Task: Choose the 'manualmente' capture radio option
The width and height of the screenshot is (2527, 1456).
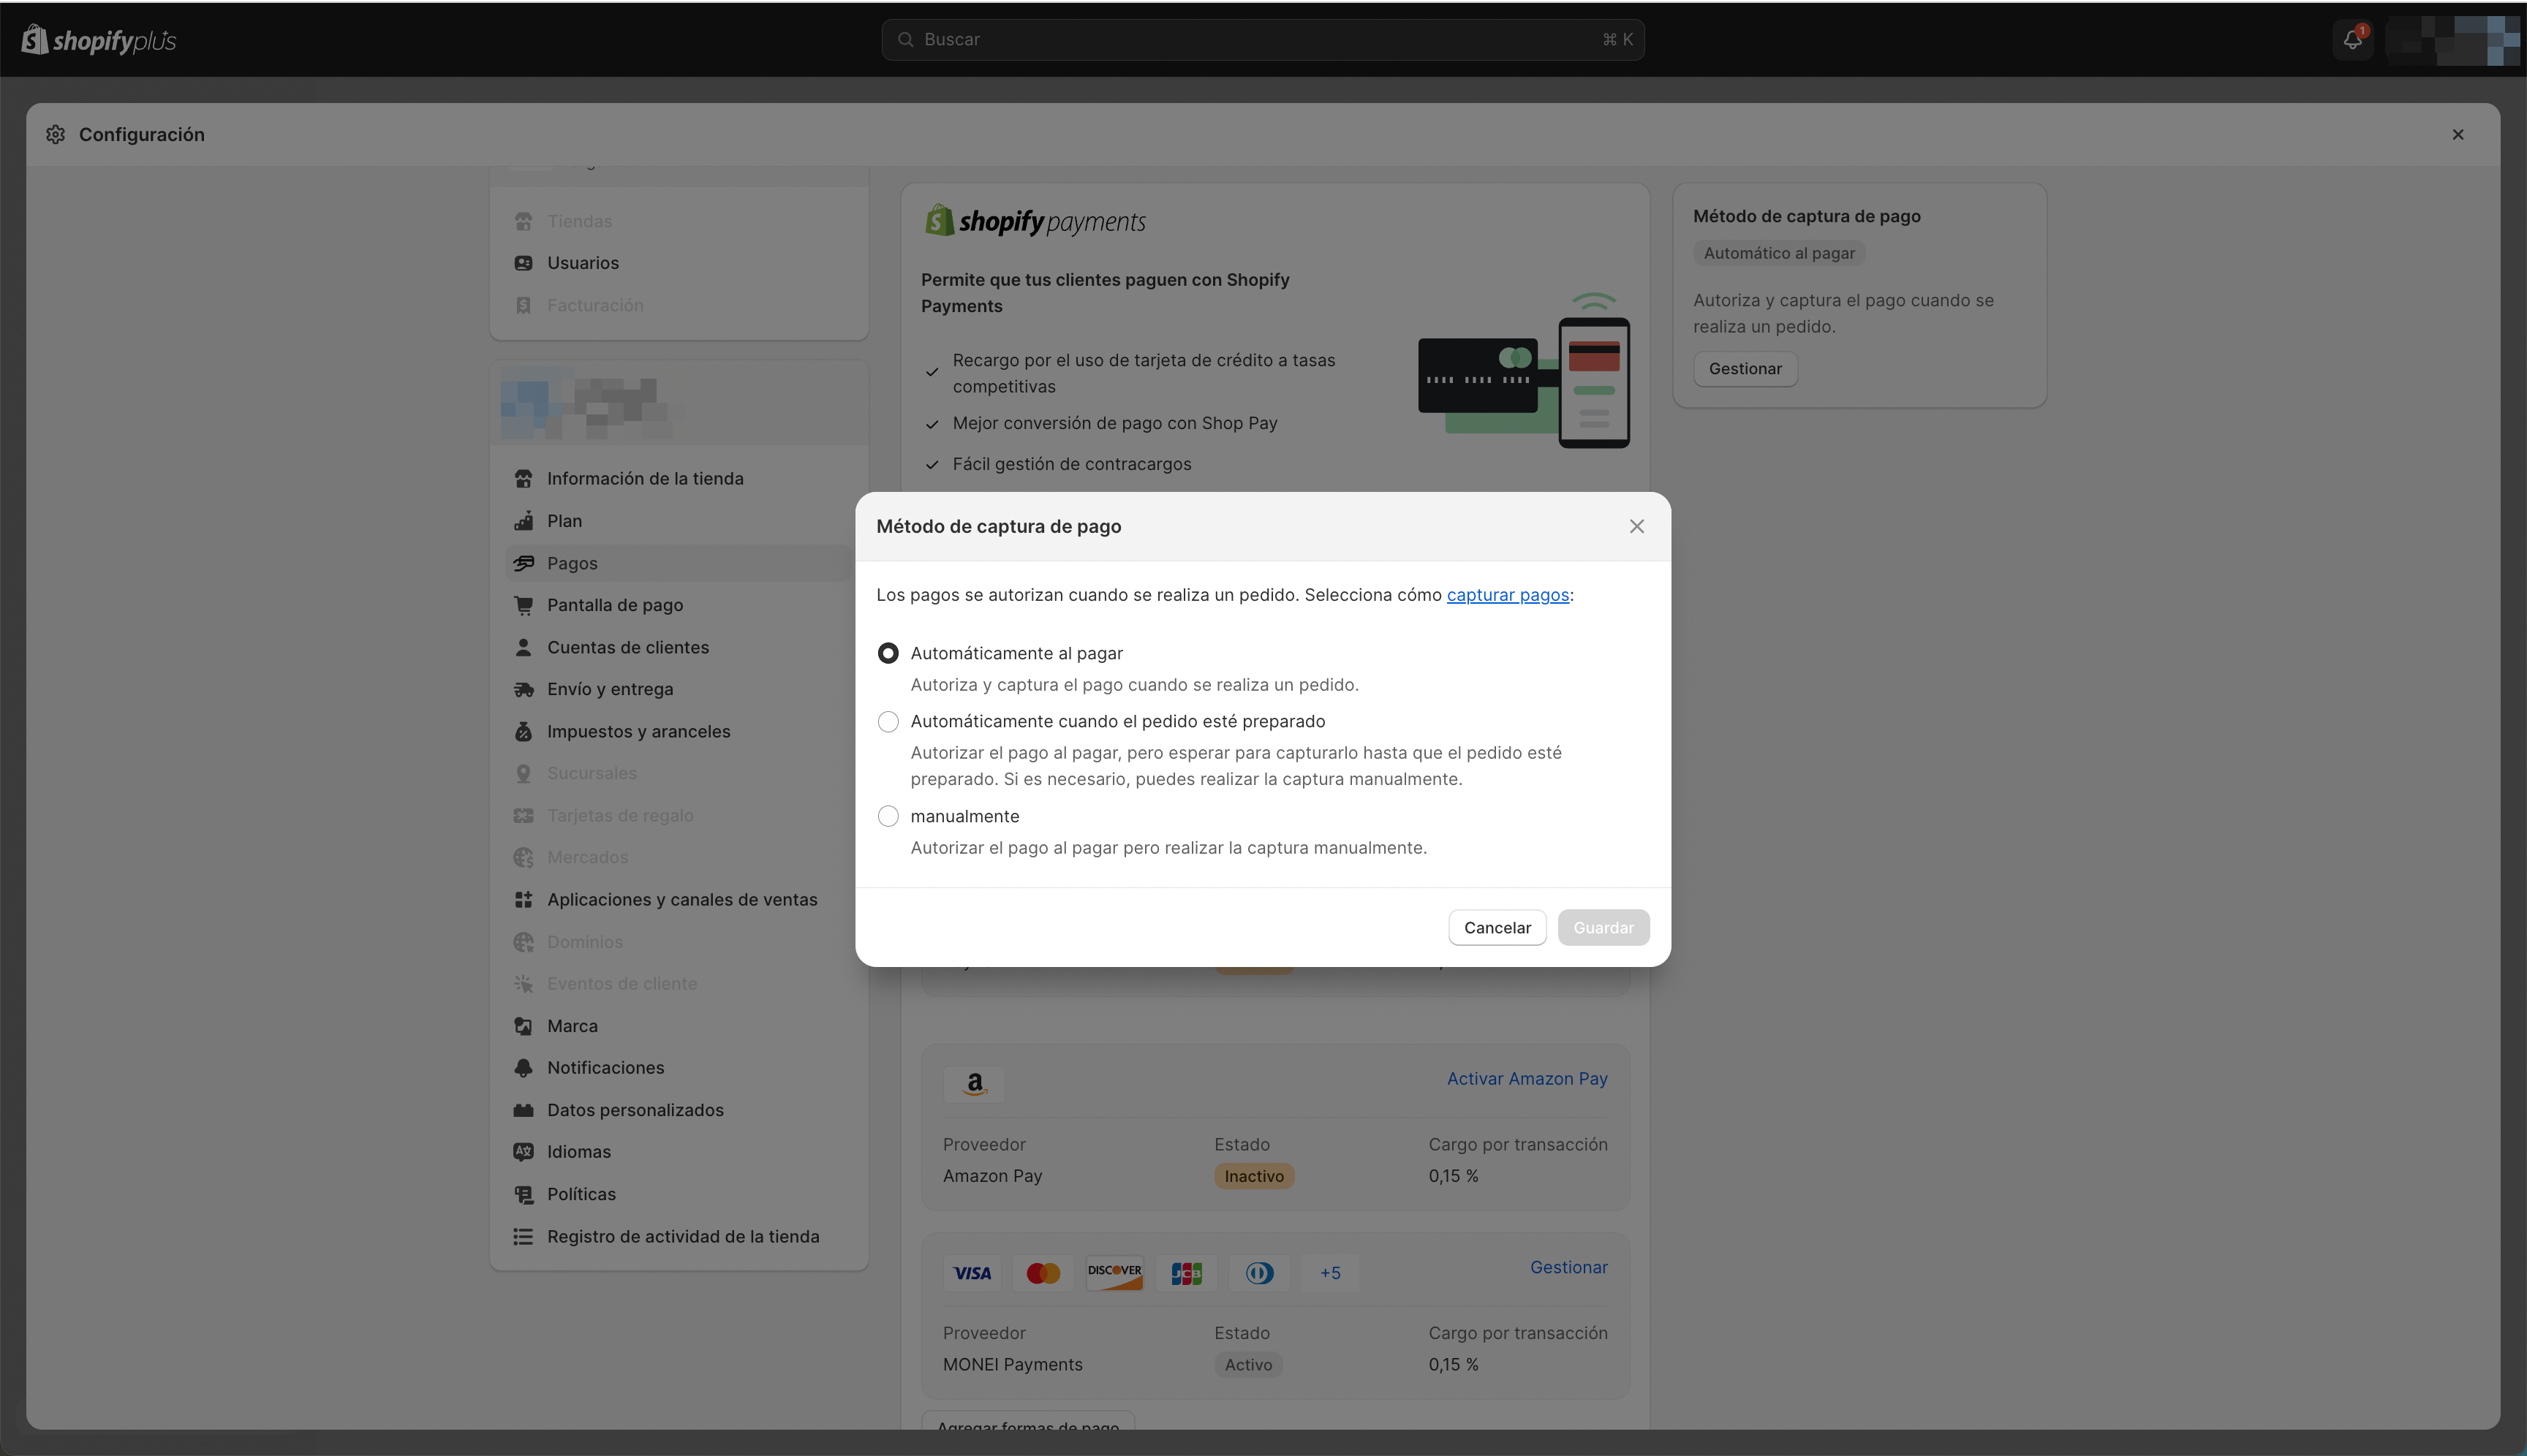Action: click(888, 816)
